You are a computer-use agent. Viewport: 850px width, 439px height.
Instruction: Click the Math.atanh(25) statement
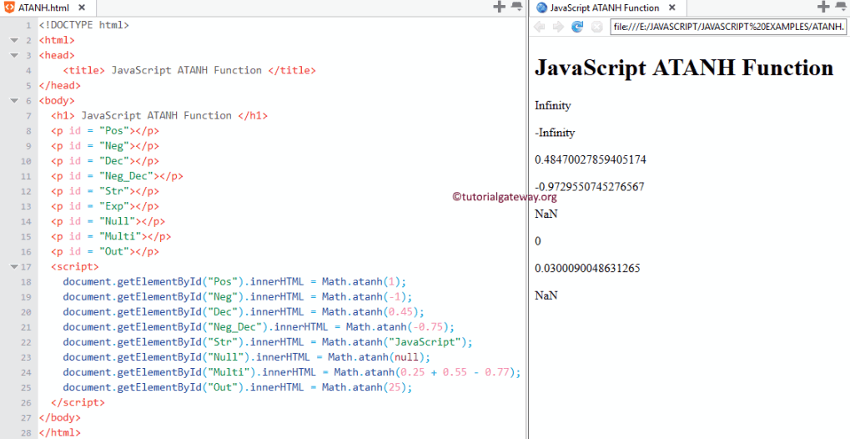(x=238, y=387)
